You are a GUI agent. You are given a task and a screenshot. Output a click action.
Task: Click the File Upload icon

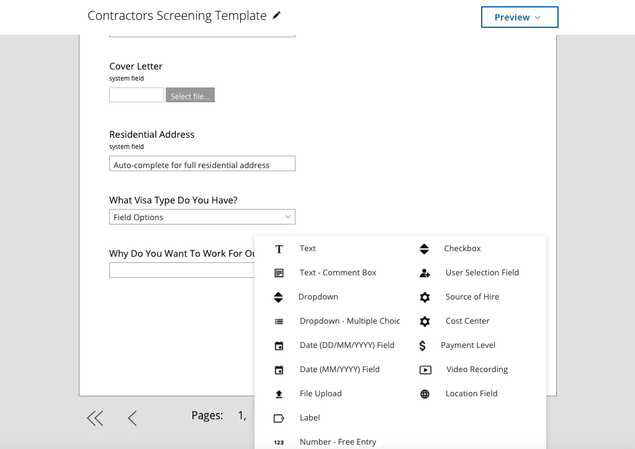point(279,394)
